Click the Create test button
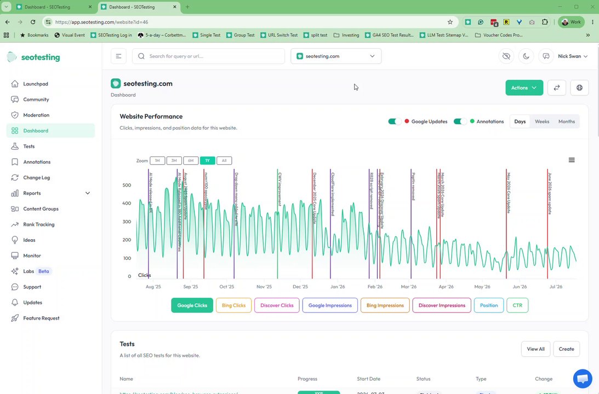This screenshot has height=394, width=599. point(567,349)
